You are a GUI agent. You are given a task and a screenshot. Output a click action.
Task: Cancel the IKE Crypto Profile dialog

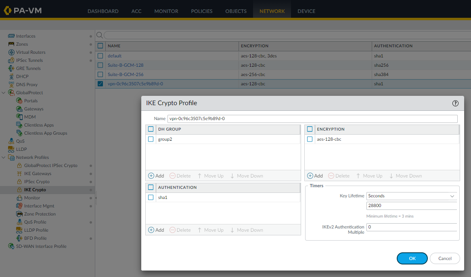[x=445, y=258]
